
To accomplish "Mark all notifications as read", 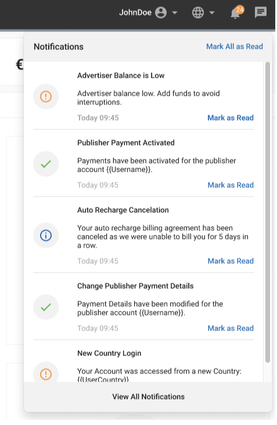I will pos(235,46).
